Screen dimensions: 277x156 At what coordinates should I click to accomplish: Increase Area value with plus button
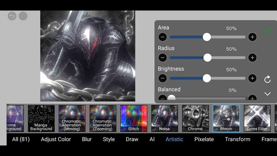(252, 37)
